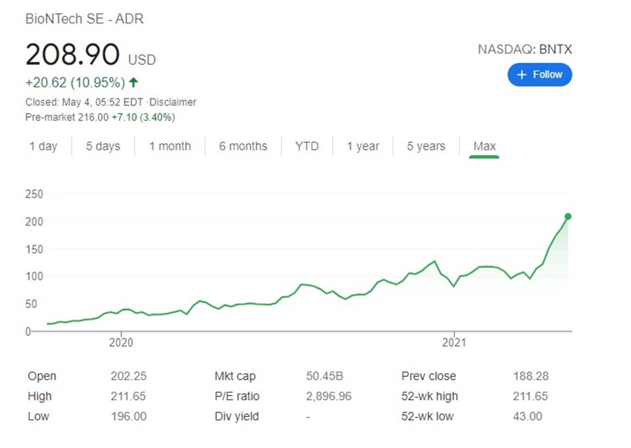Click the Mkt cap value 50.45B
The height and width of the screenshot is (448, 631).
[324, 376]
